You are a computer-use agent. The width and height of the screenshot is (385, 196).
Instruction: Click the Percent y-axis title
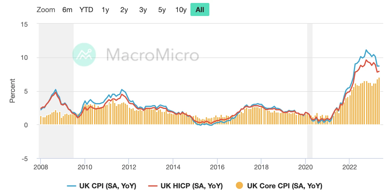click(12, 91)
